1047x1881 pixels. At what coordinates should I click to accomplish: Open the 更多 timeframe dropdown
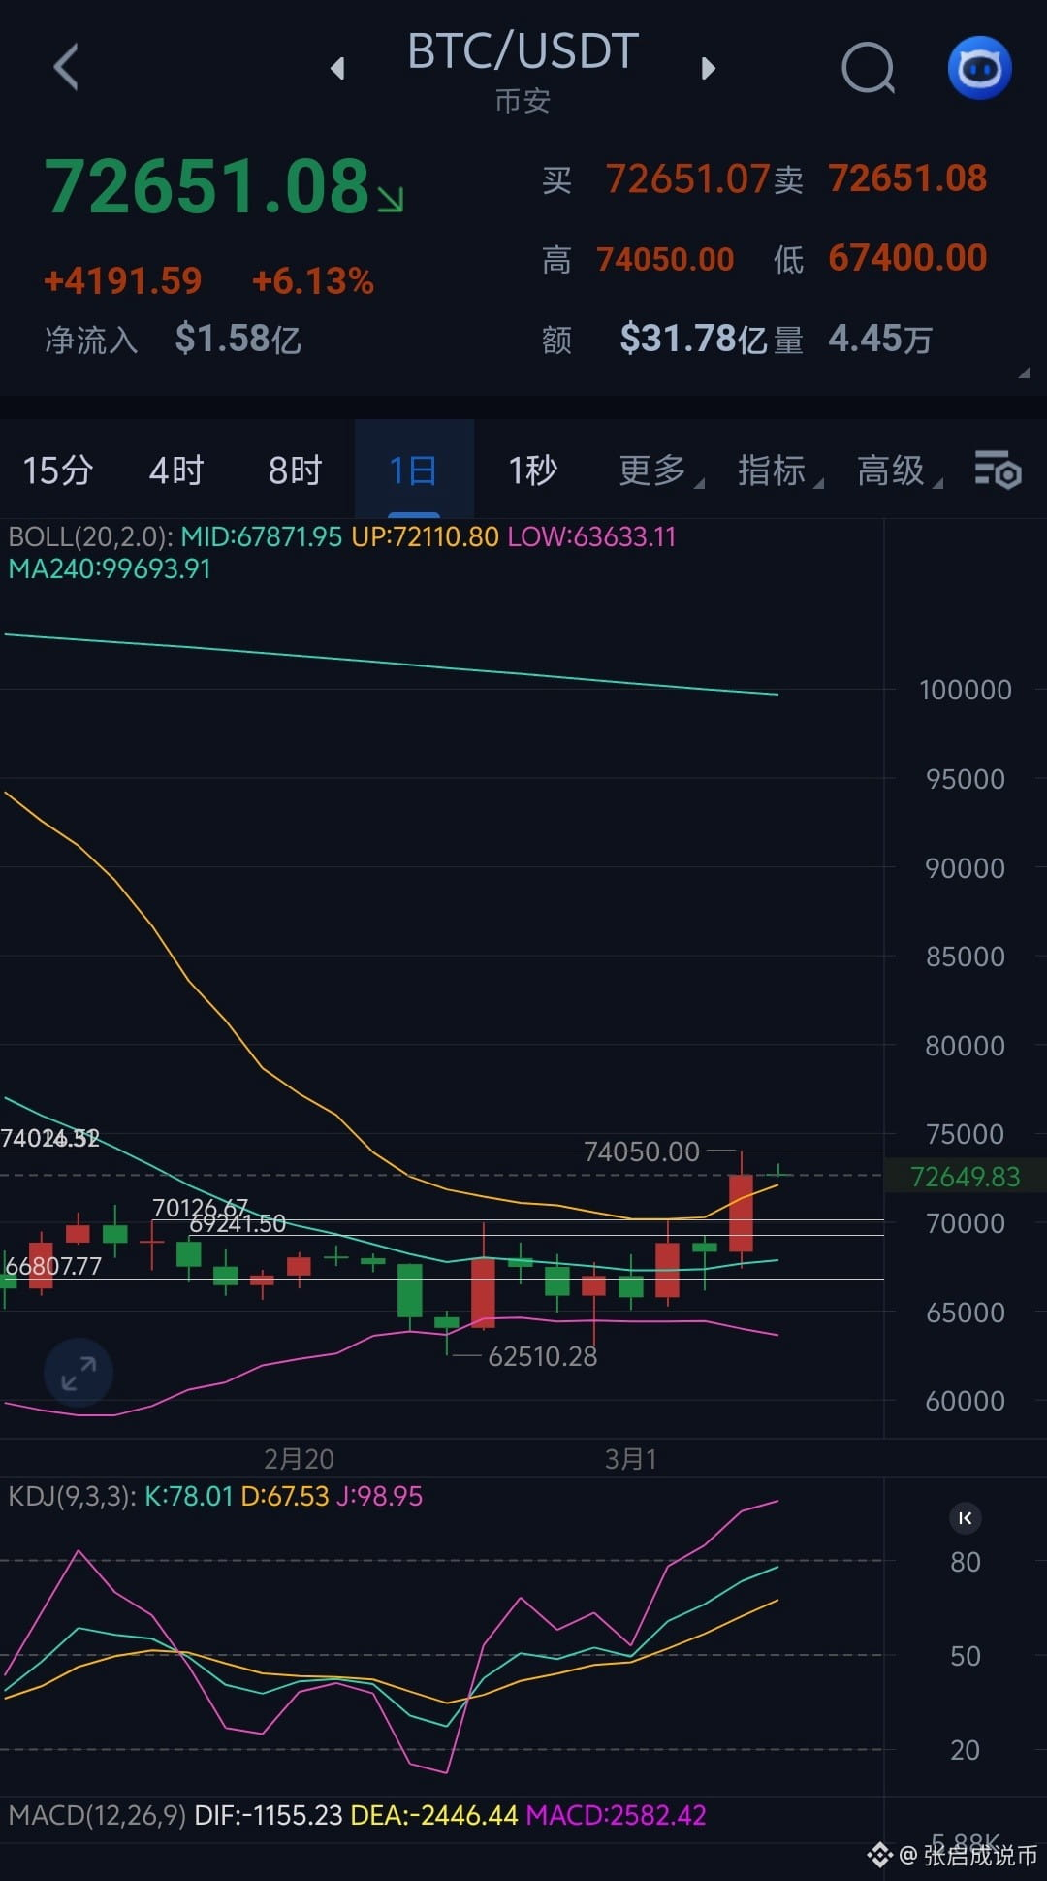(x=659, y=470)
